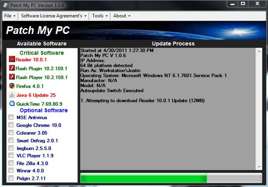268x187 pixels.
Task: Click the '64 Bit platform detected' log line
Action: click(x=106, y=65)
